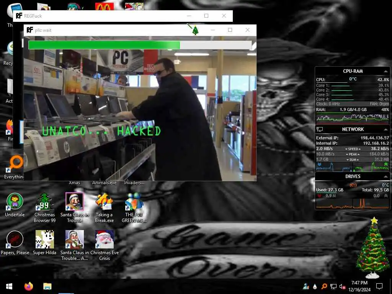Click the External IP value 198.44.136.57
This screenshot has height=294, width=392.
pos(374,138)
